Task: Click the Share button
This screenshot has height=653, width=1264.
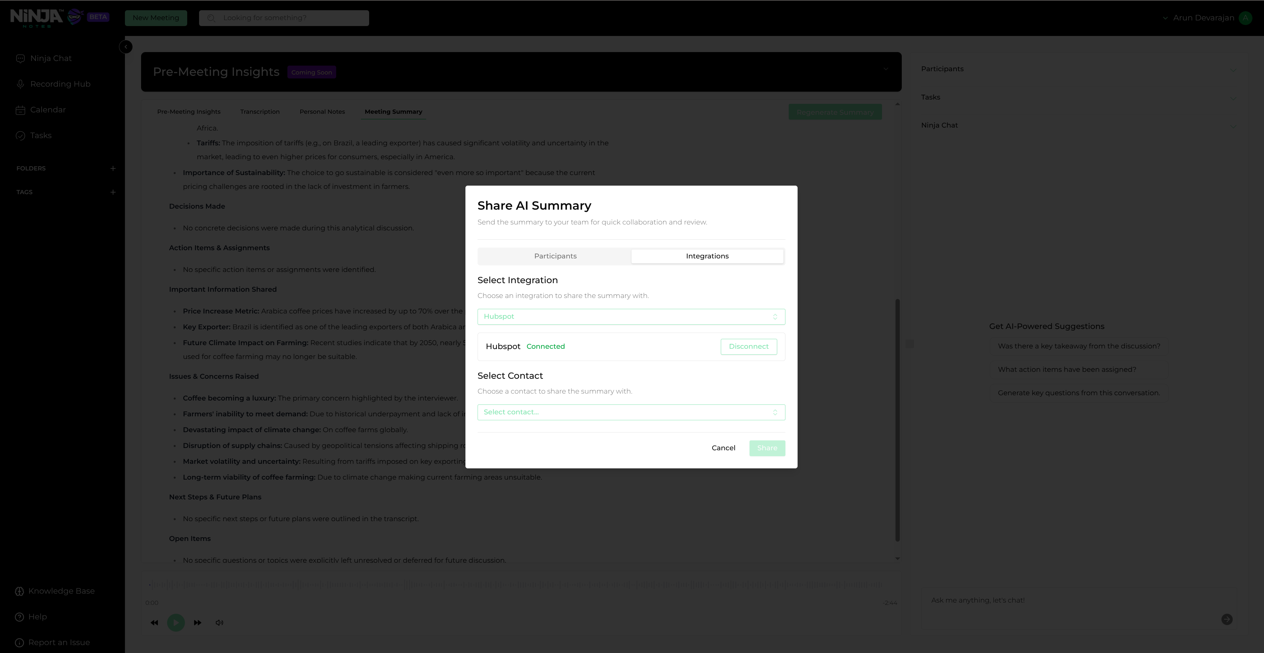Action: [x=767, y=448]
